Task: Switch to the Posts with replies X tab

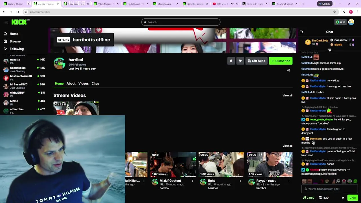Action: click(x=255, y=4)
